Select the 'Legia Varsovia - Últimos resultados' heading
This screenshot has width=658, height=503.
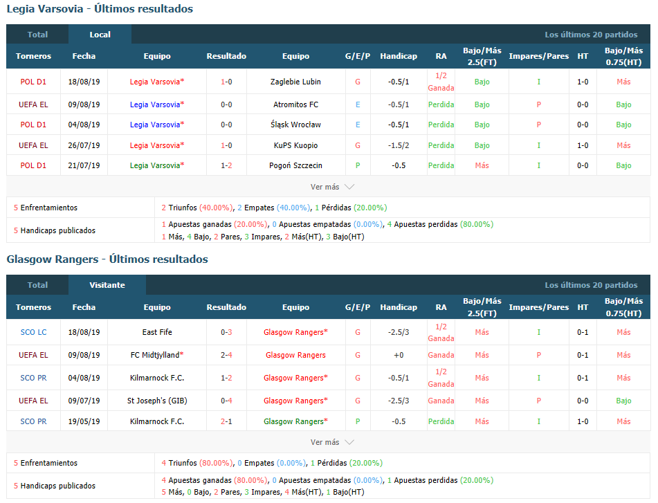pos(100,9)
